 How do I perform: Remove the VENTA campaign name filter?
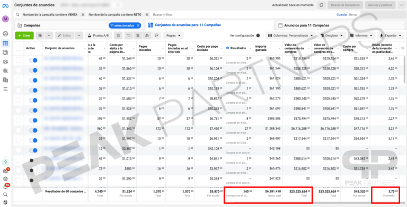click(x=83, y=15)
